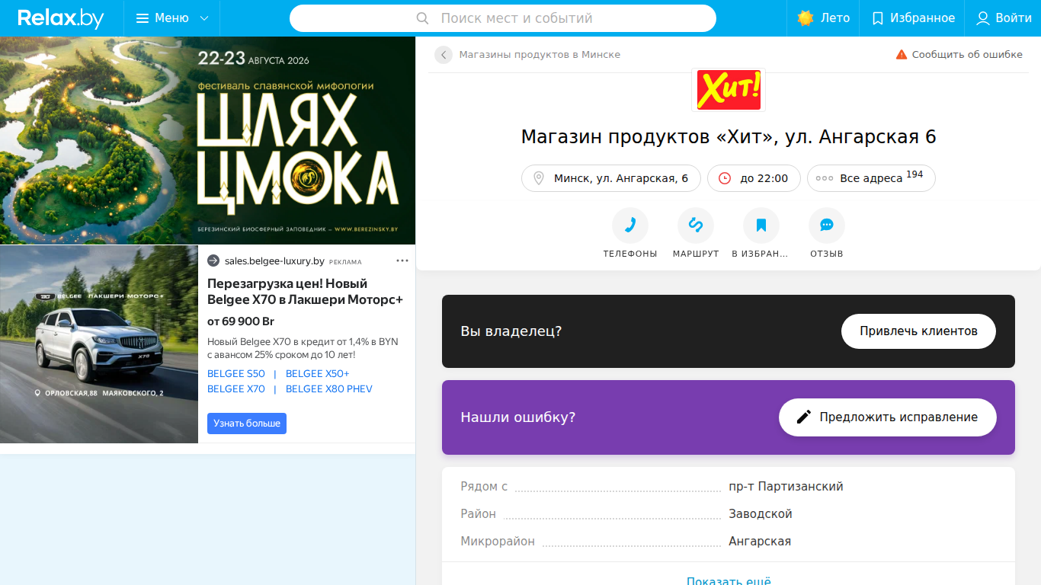The width and height of the screenshot is (1041, 585).
Task: Show opening hours до 22:00
Action: (x=754, y=178)
